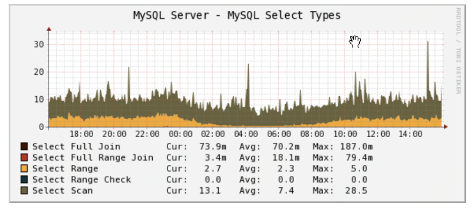
Task: Click the Cur 13.1 value for Select Scan
Action: (210, 190)
